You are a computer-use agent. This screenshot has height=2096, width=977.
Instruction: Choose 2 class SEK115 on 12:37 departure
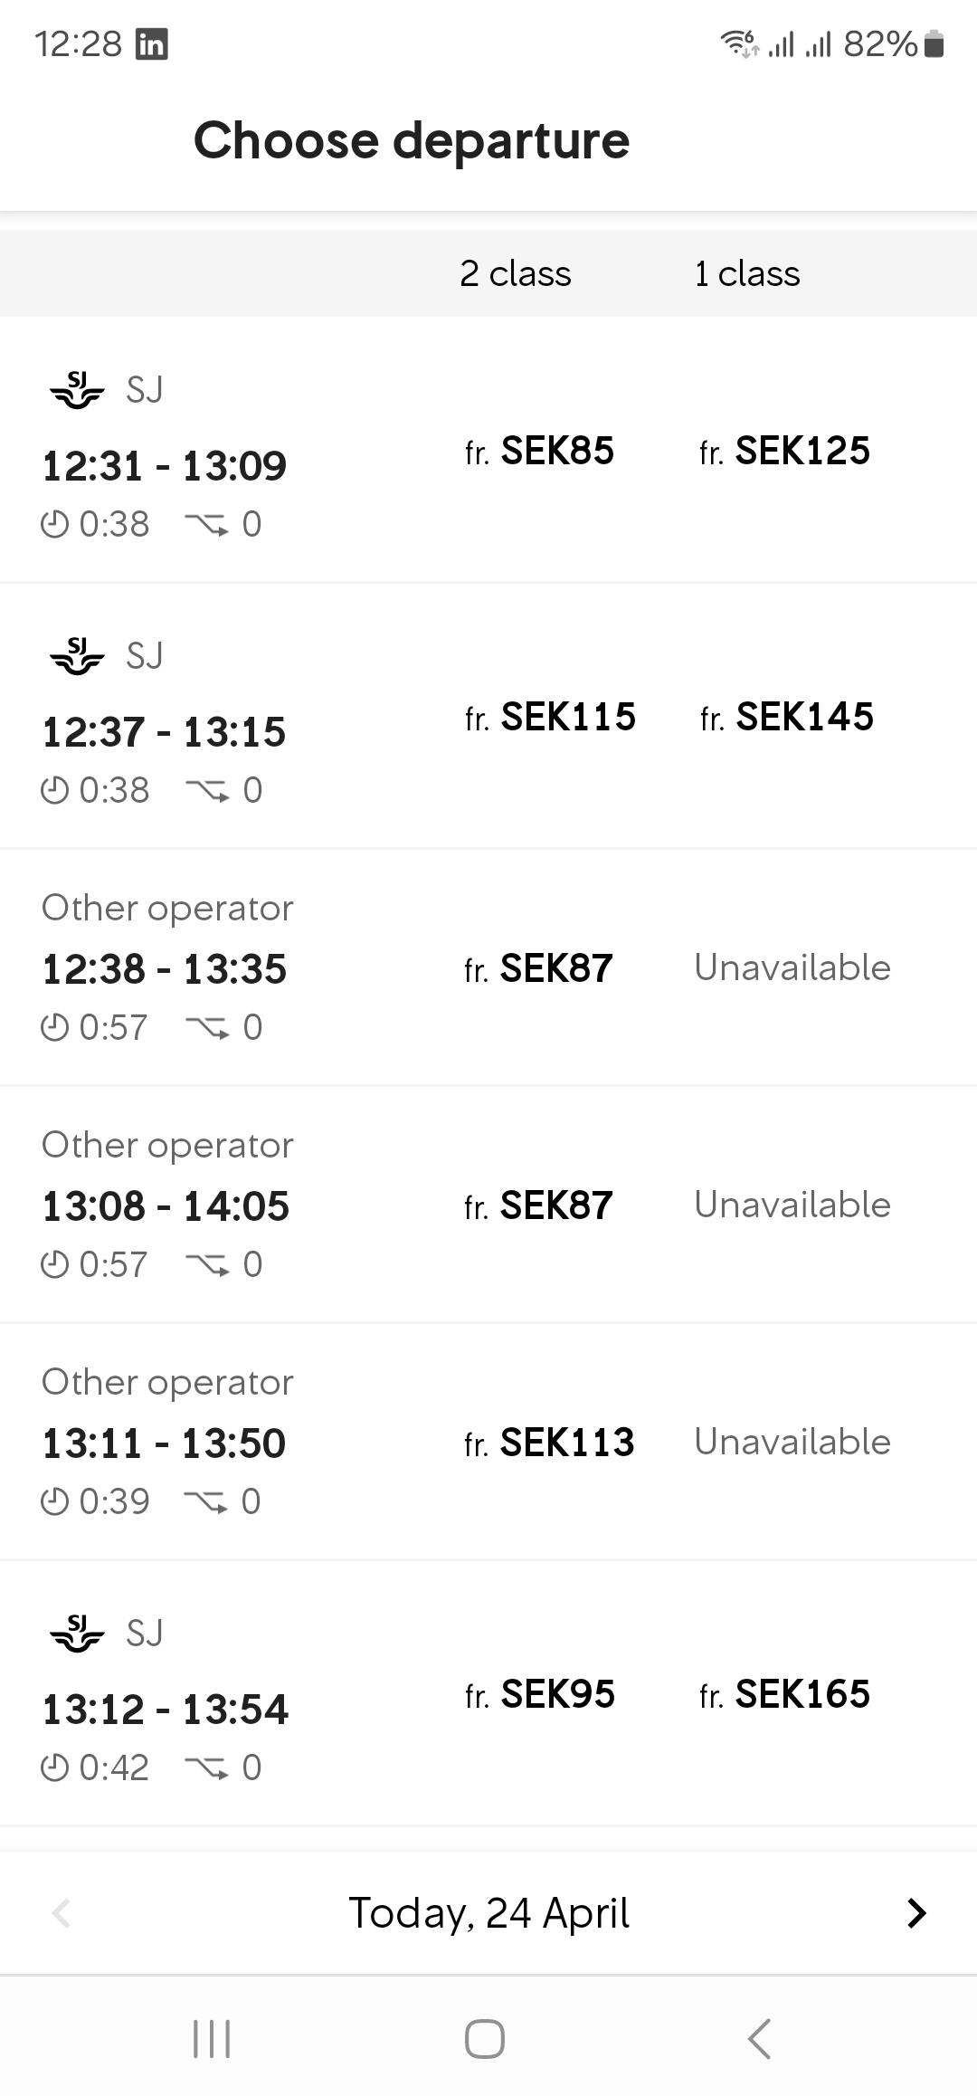550,717
